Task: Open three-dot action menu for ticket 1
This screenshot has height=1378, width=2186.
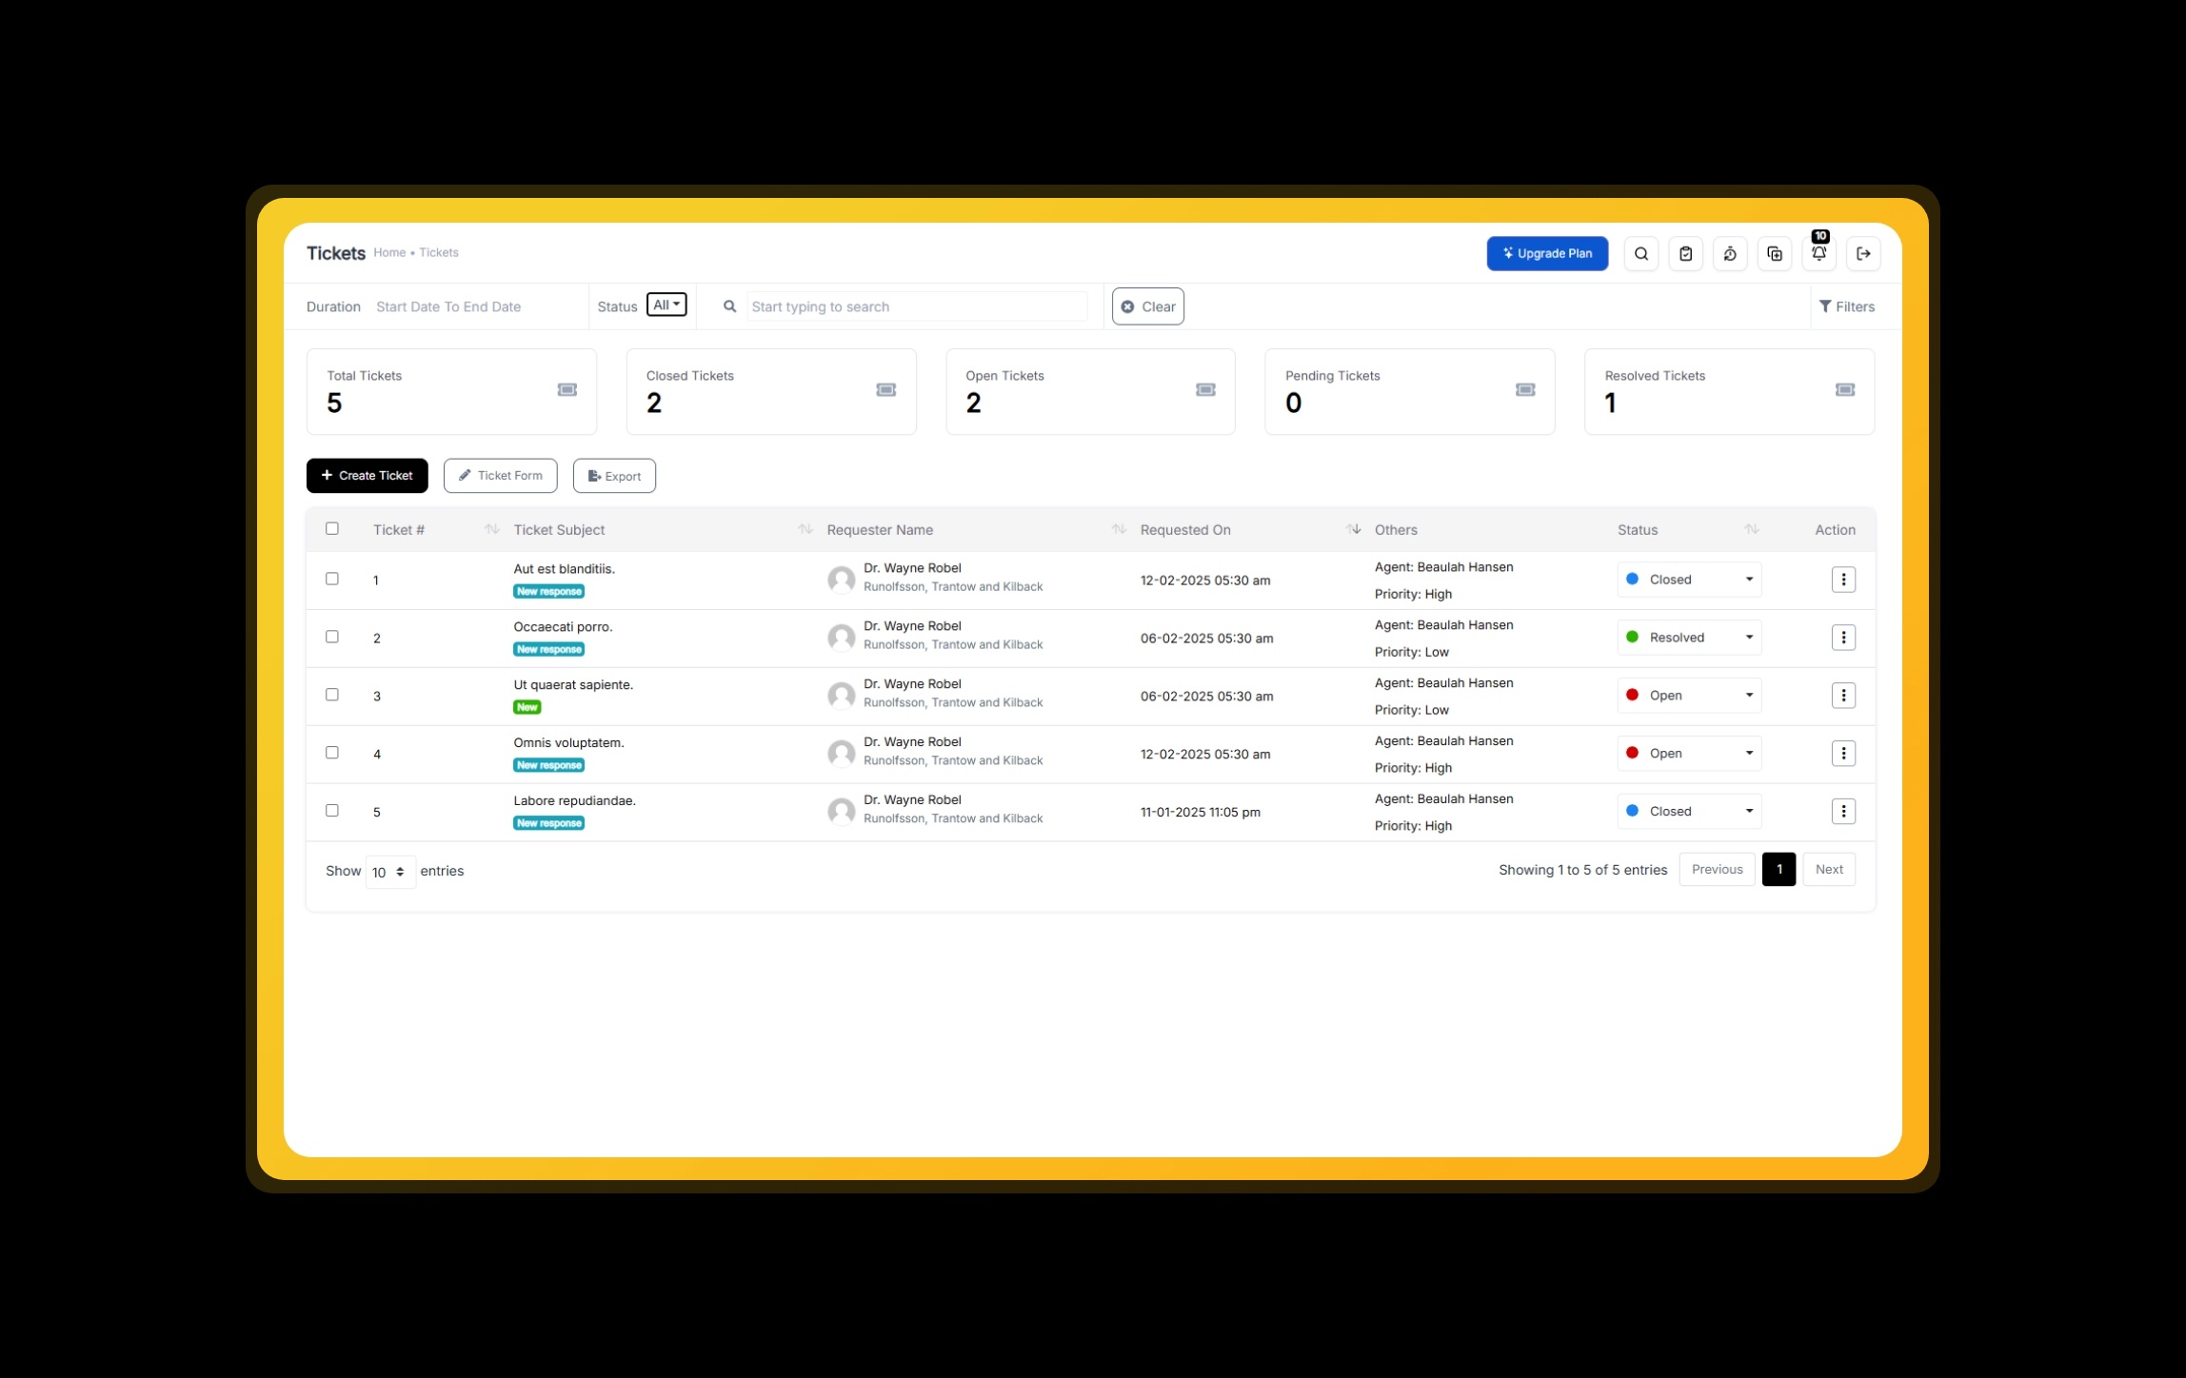Action: coord(1843,580)
